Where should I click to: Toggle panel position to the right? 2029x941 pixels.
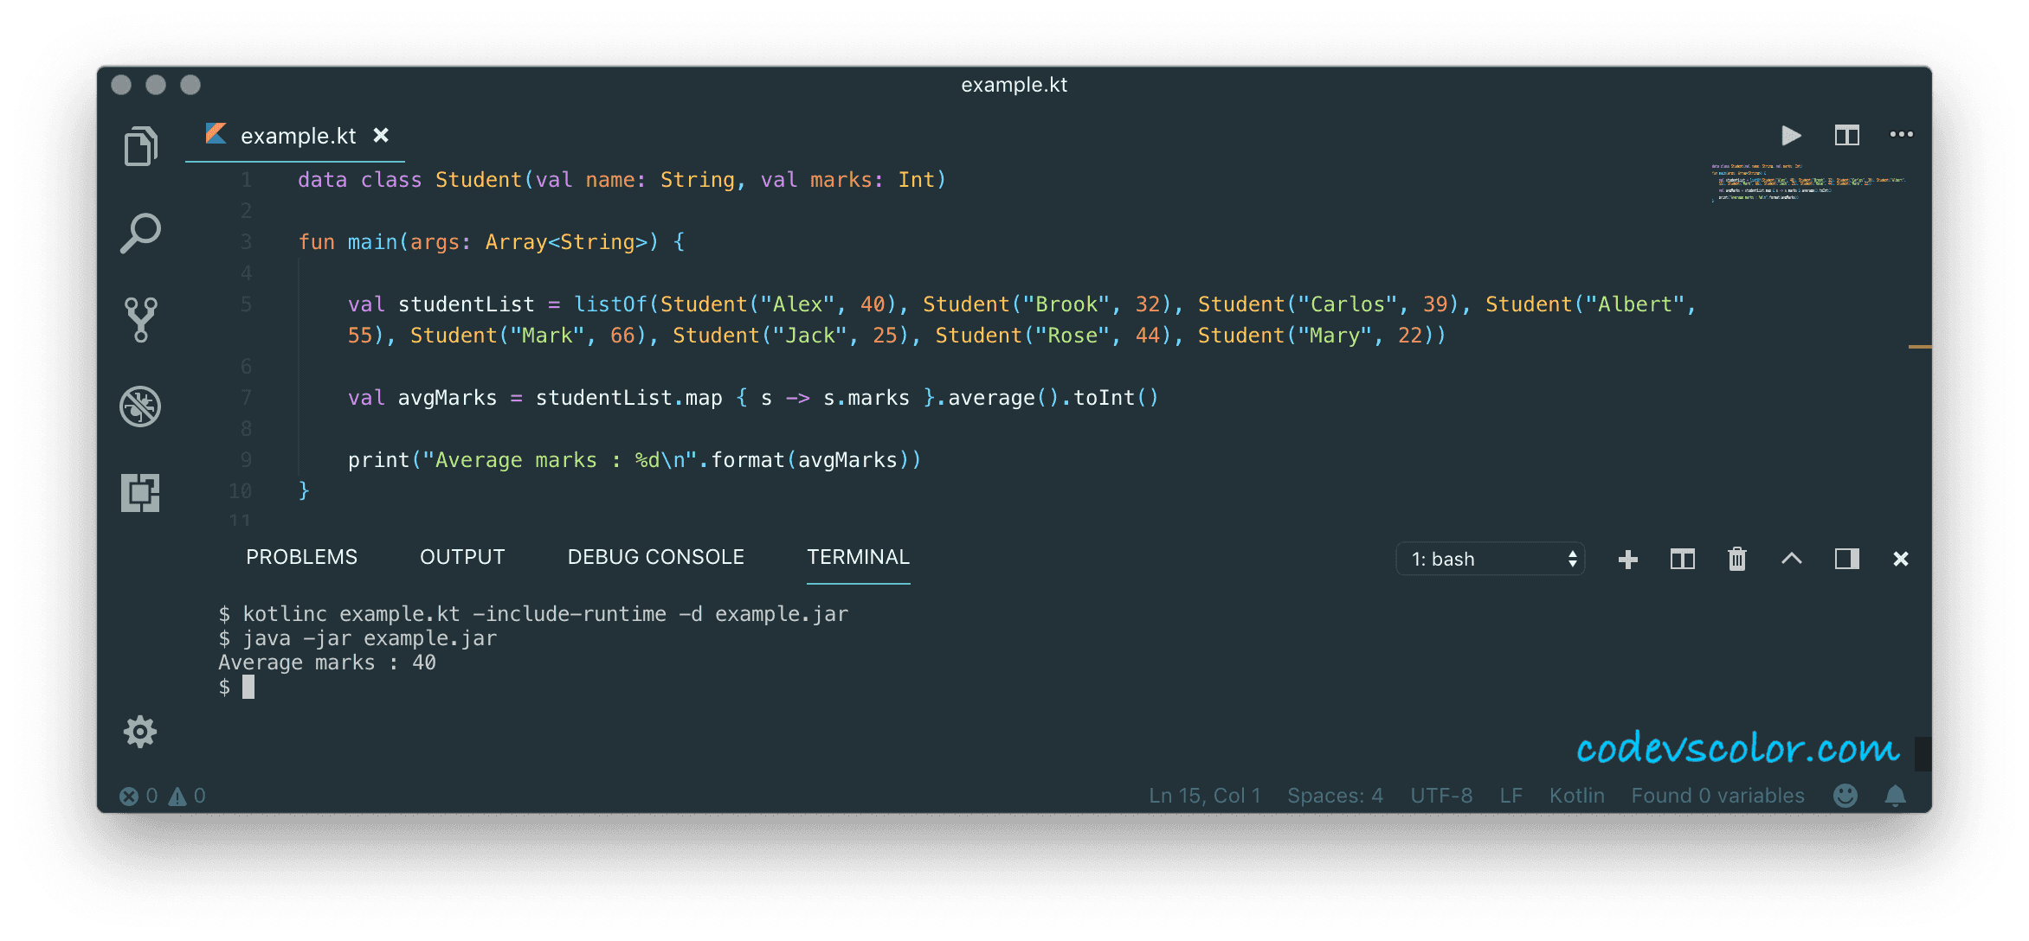click(1846, 559)
